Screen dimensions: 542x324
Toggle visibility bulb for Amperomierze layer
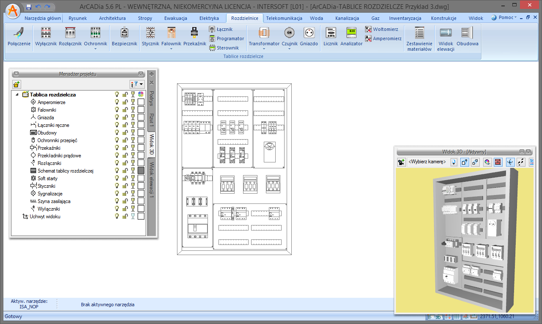point(117,102)
